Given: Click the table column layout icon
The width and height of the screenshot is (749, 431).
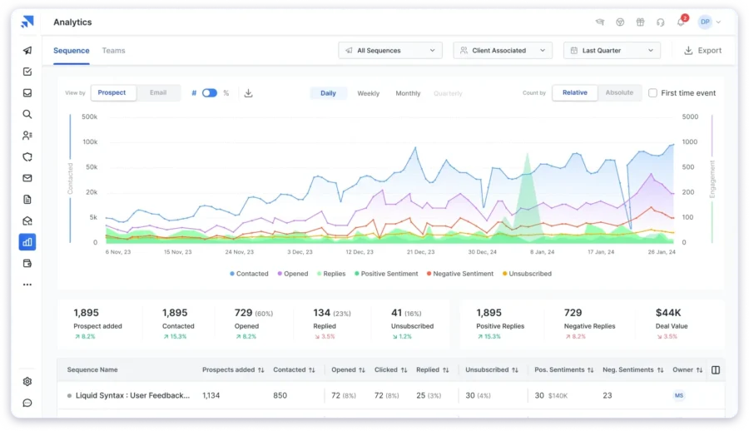Looking at the screenshot, I should tap(715, 370).
